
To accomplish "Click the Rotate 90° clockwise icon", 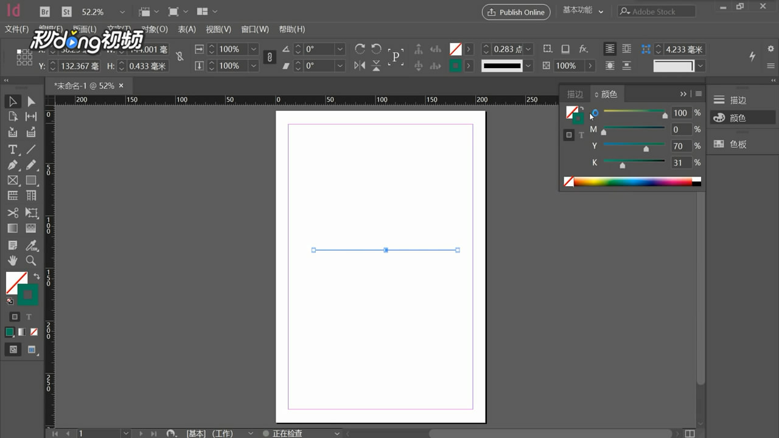I will click(x=360, y=49).
